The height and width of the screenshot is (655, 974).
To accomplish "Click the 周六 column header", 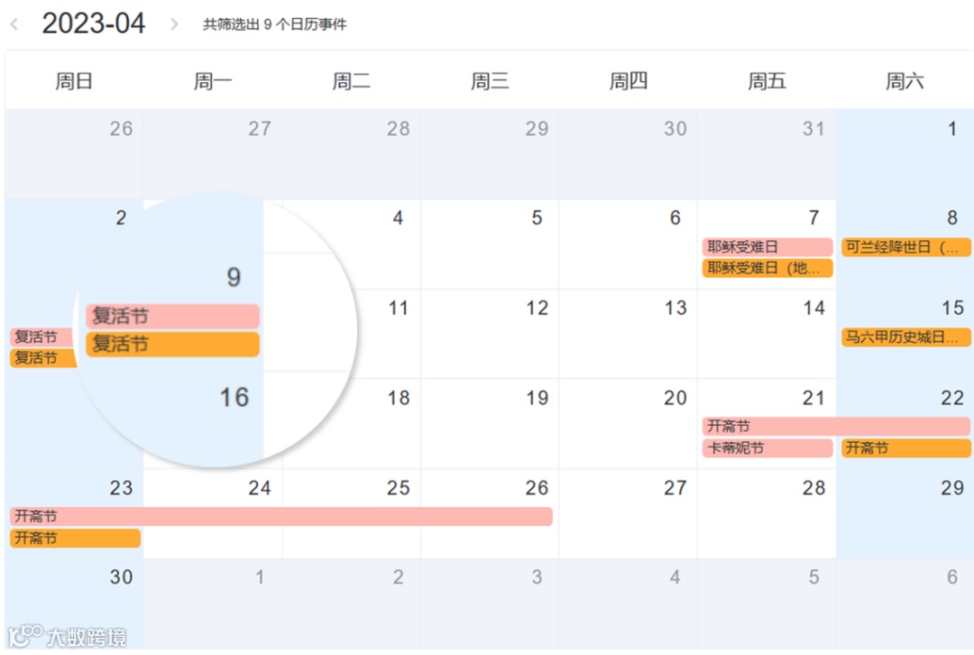I will click(905, 81).
